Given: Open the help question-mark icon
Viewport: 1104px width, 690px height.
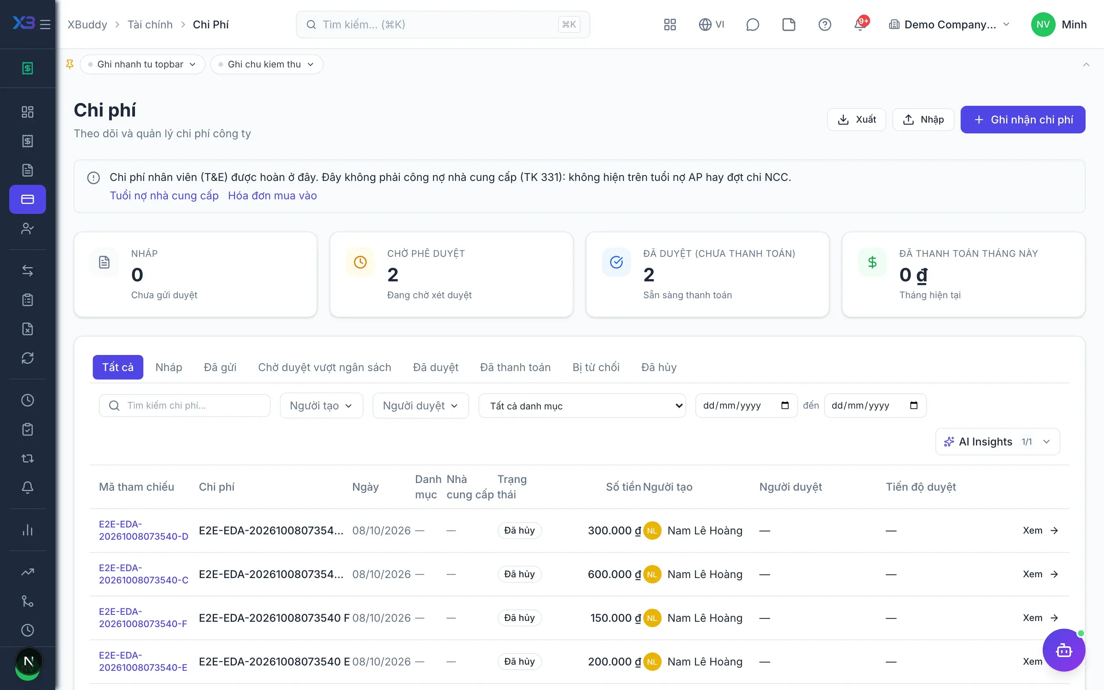Looking at the screenshot, I should click(x=824, y=25).
